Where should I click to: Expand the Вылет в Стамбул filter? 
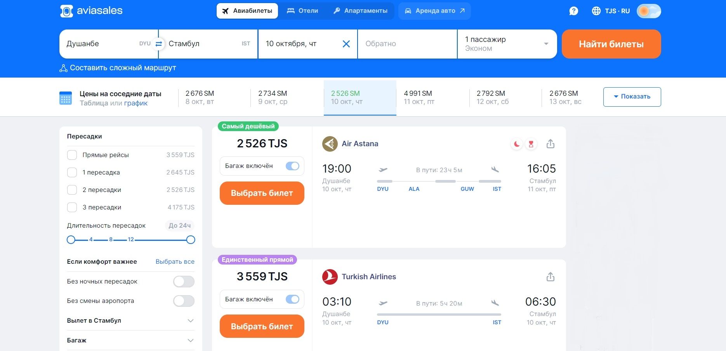click(130, 321)
